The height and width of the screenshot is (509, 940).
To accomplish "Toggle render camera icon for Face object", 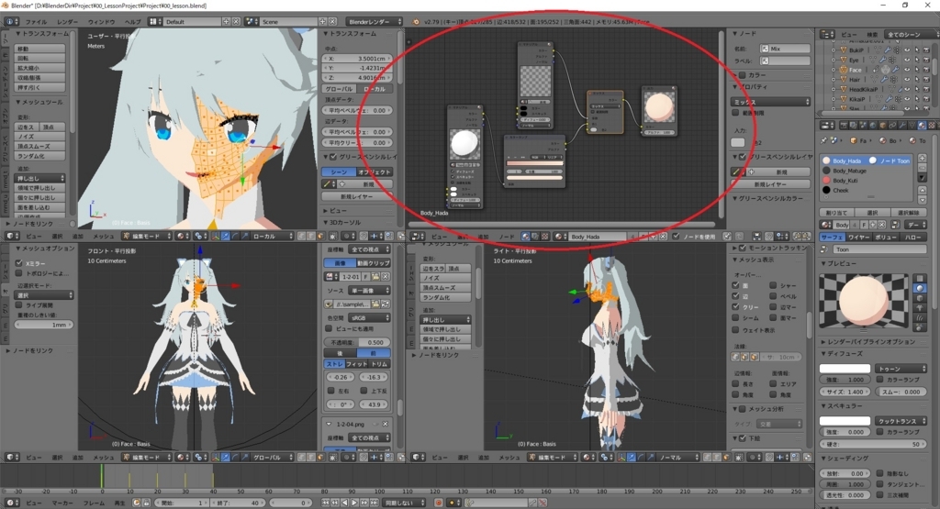I will point(927,70).
